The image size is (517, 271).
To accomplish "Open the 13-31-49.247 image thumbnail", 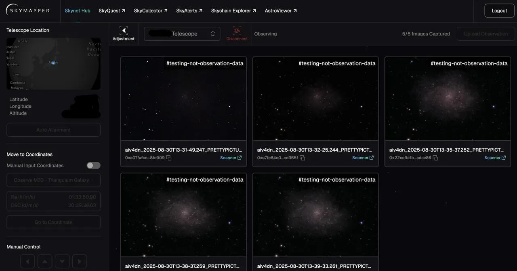I will coord(183,99).
